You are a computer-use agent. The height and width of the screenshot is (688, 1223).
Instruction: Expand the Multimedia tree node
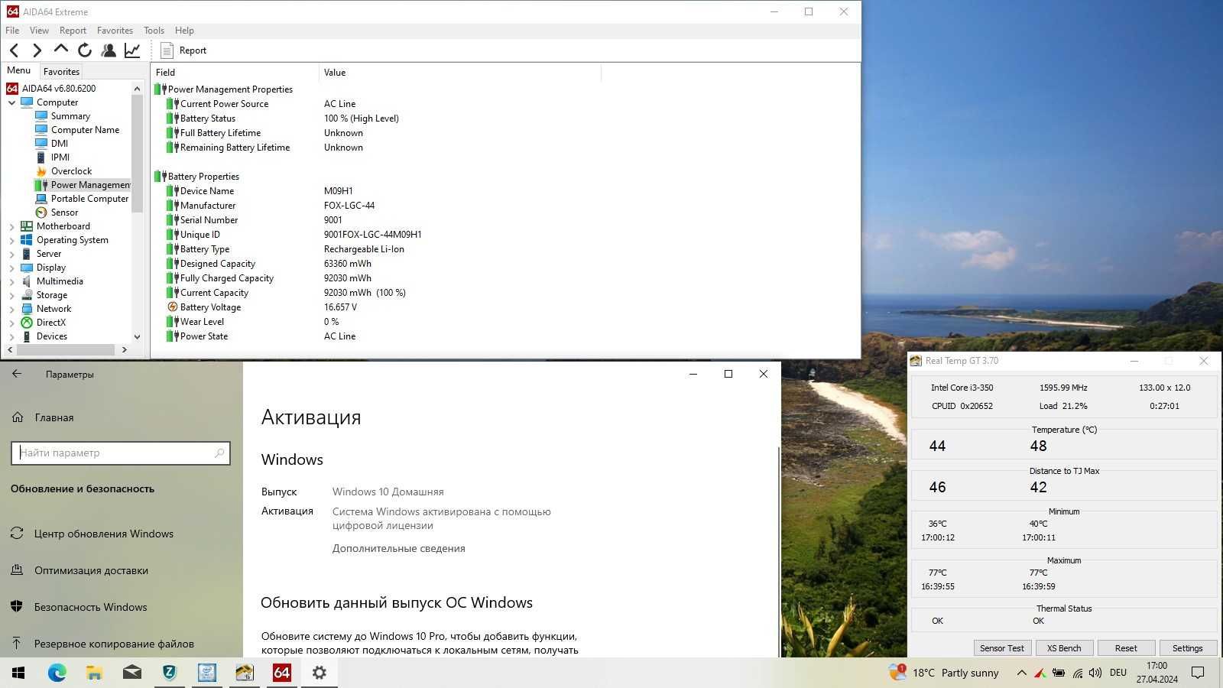[x=11, y=281]
